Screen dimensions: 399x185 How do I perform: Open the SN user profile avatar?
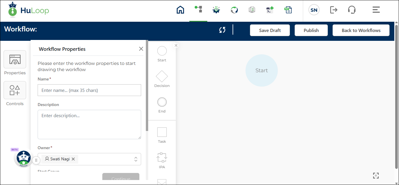coord(314,10)
